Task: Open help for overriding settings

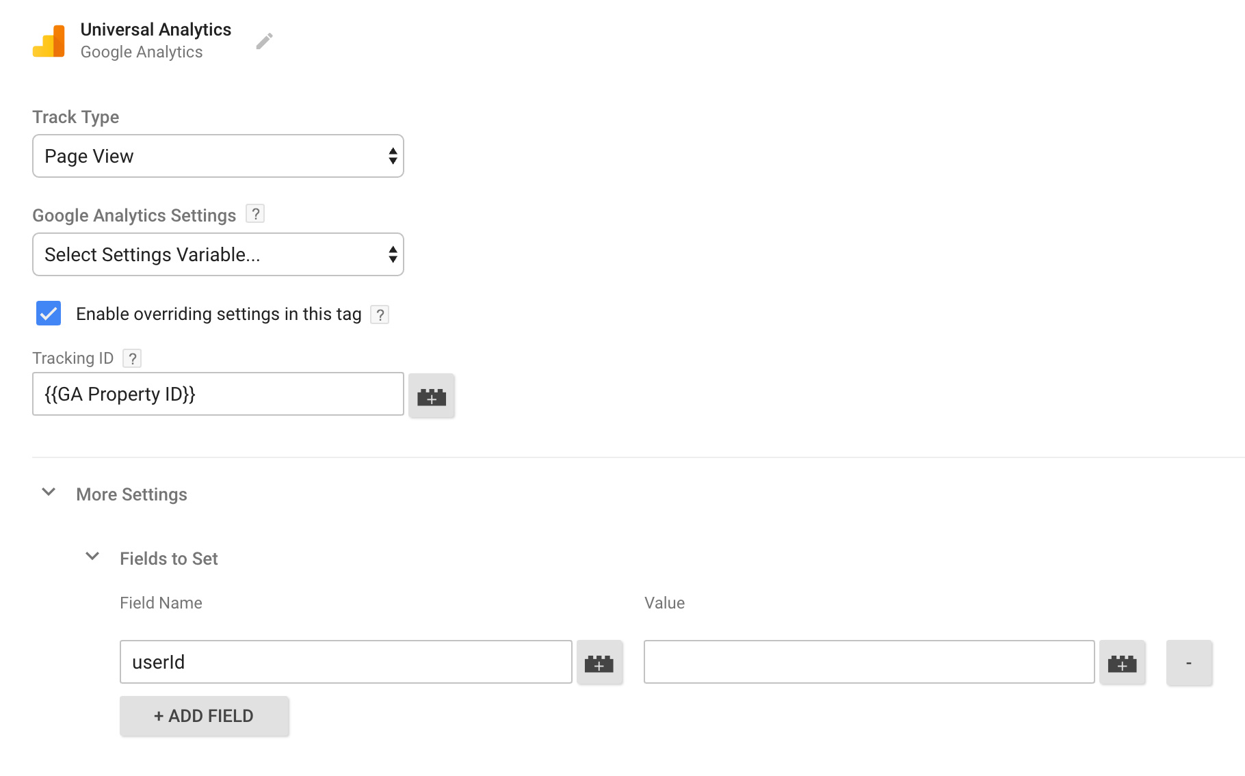Action: click(x=380, y=315)
